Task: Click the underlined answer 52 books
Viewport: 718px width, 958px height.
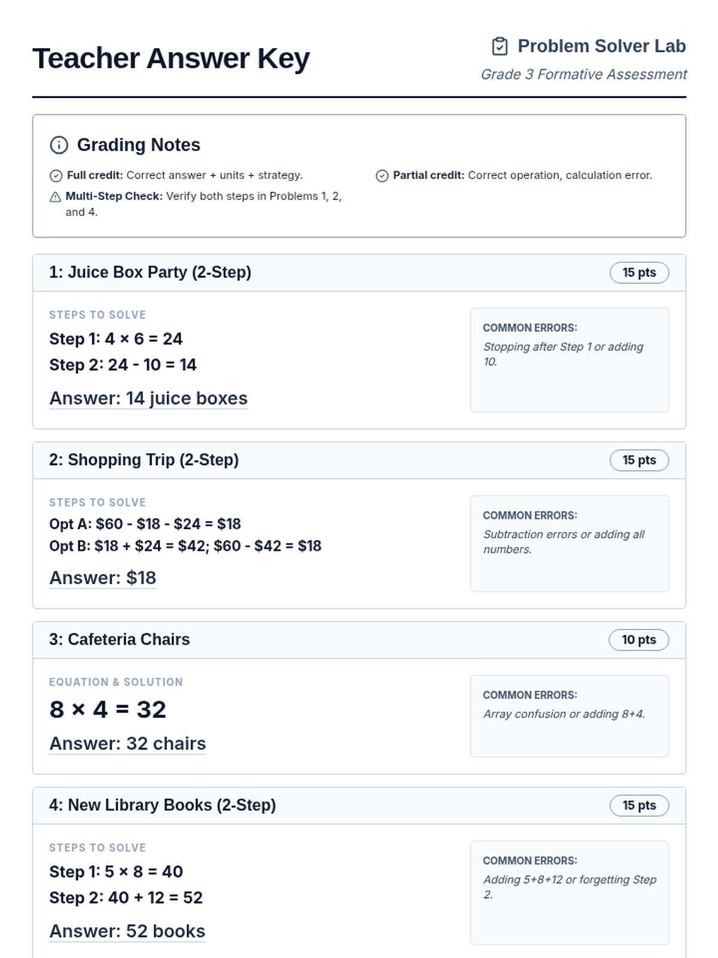Action: point(127,931)
